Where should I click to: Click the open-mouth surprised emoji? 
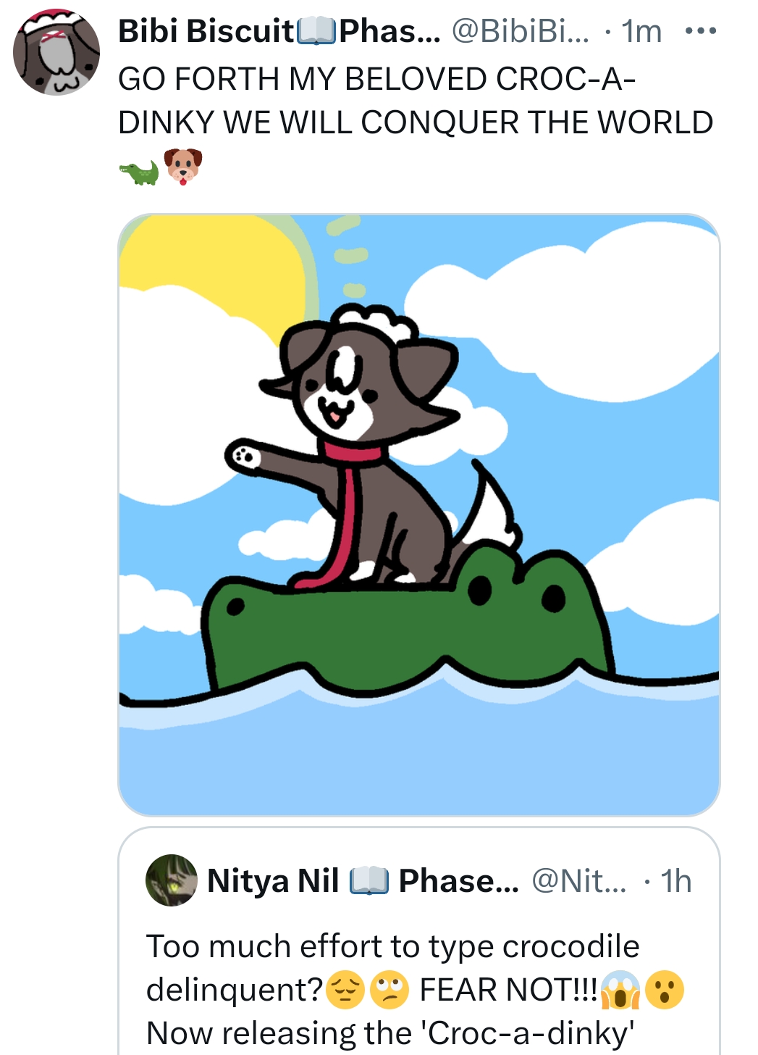[664, 991]
